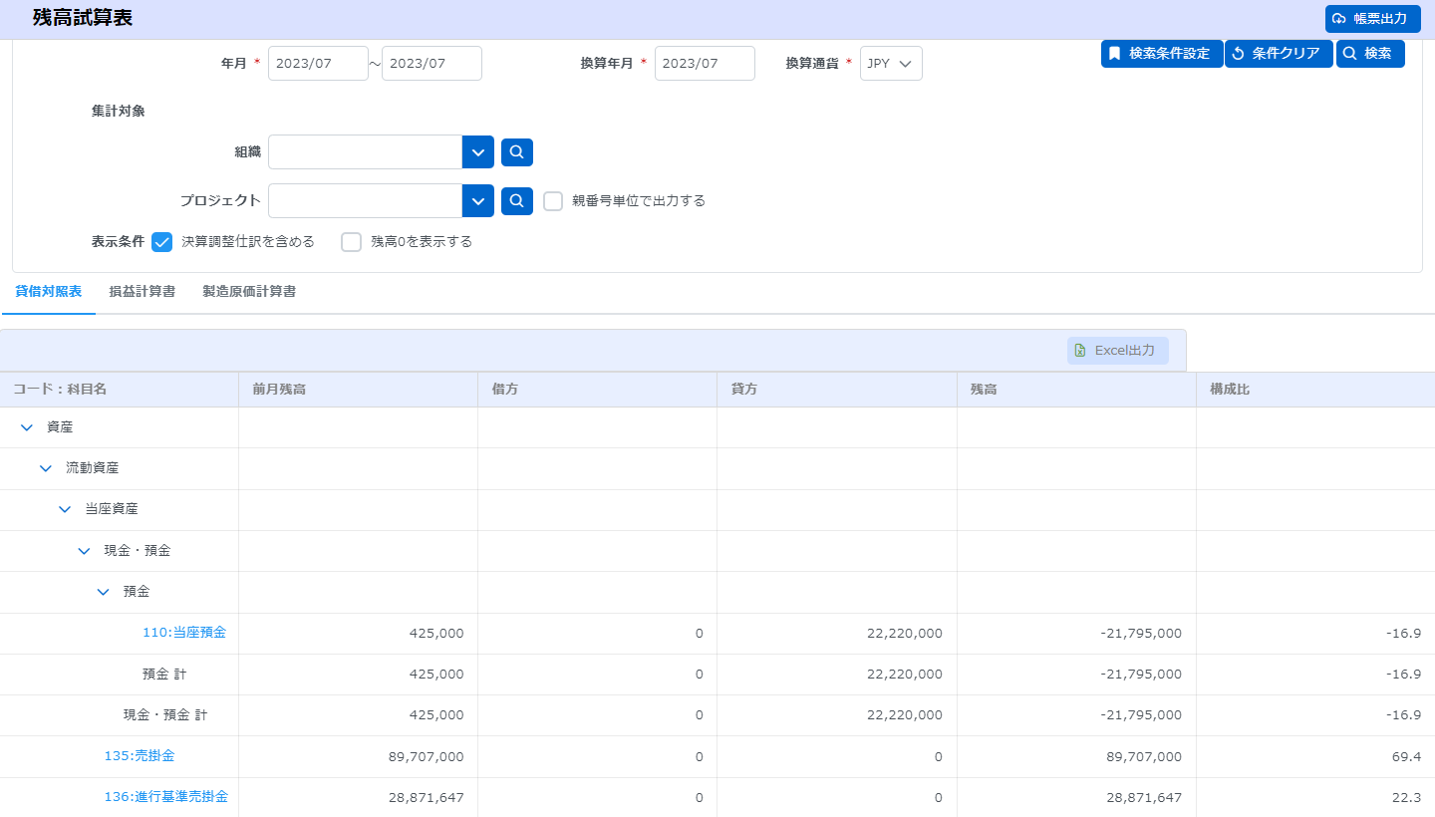Viewport: 1435px width, 817px height.
Task: Open account link 135:売掛金
Action: 140,756
